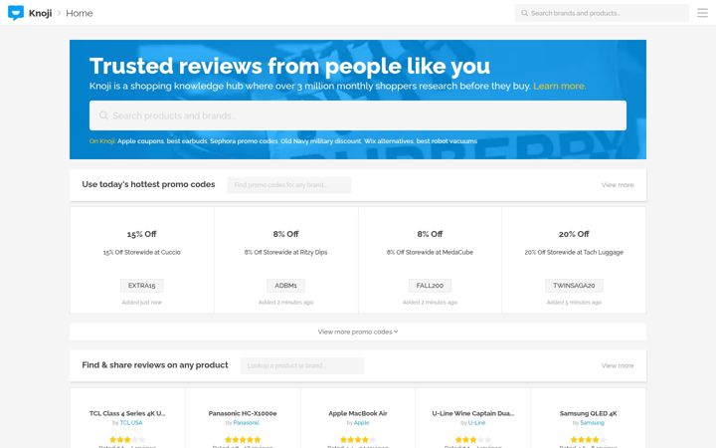Open the 15% Off Cuccio deal title
This screenshot has width=716, height=448.
(x=141, y=234)
